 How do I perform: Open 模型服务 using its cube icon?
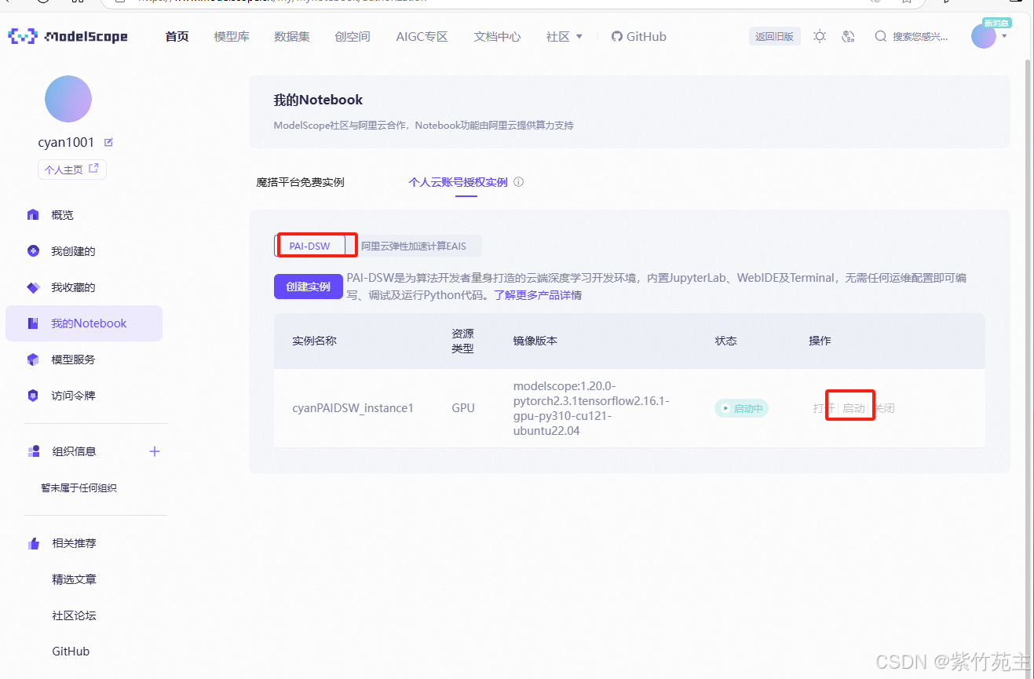pyautogui.click(x=33, y=359)
